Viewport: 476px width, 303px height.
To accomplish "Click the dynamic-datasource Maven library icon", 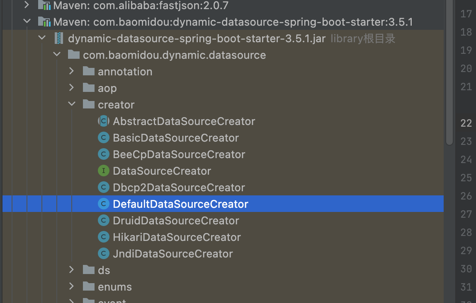I will (44, 22).
